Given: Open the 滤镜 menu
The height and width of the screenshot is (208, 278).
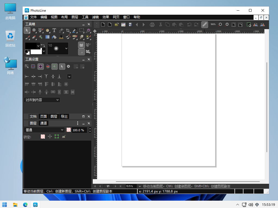Looking at the screenshot, I should (x=95, y=17).
